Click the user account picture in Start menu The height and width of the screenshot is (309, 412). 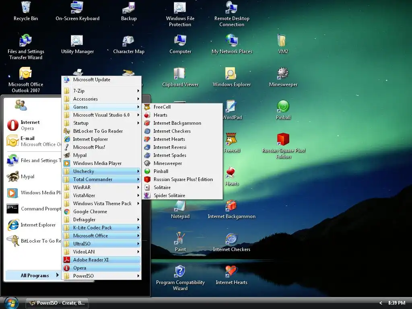coord(21,105)
